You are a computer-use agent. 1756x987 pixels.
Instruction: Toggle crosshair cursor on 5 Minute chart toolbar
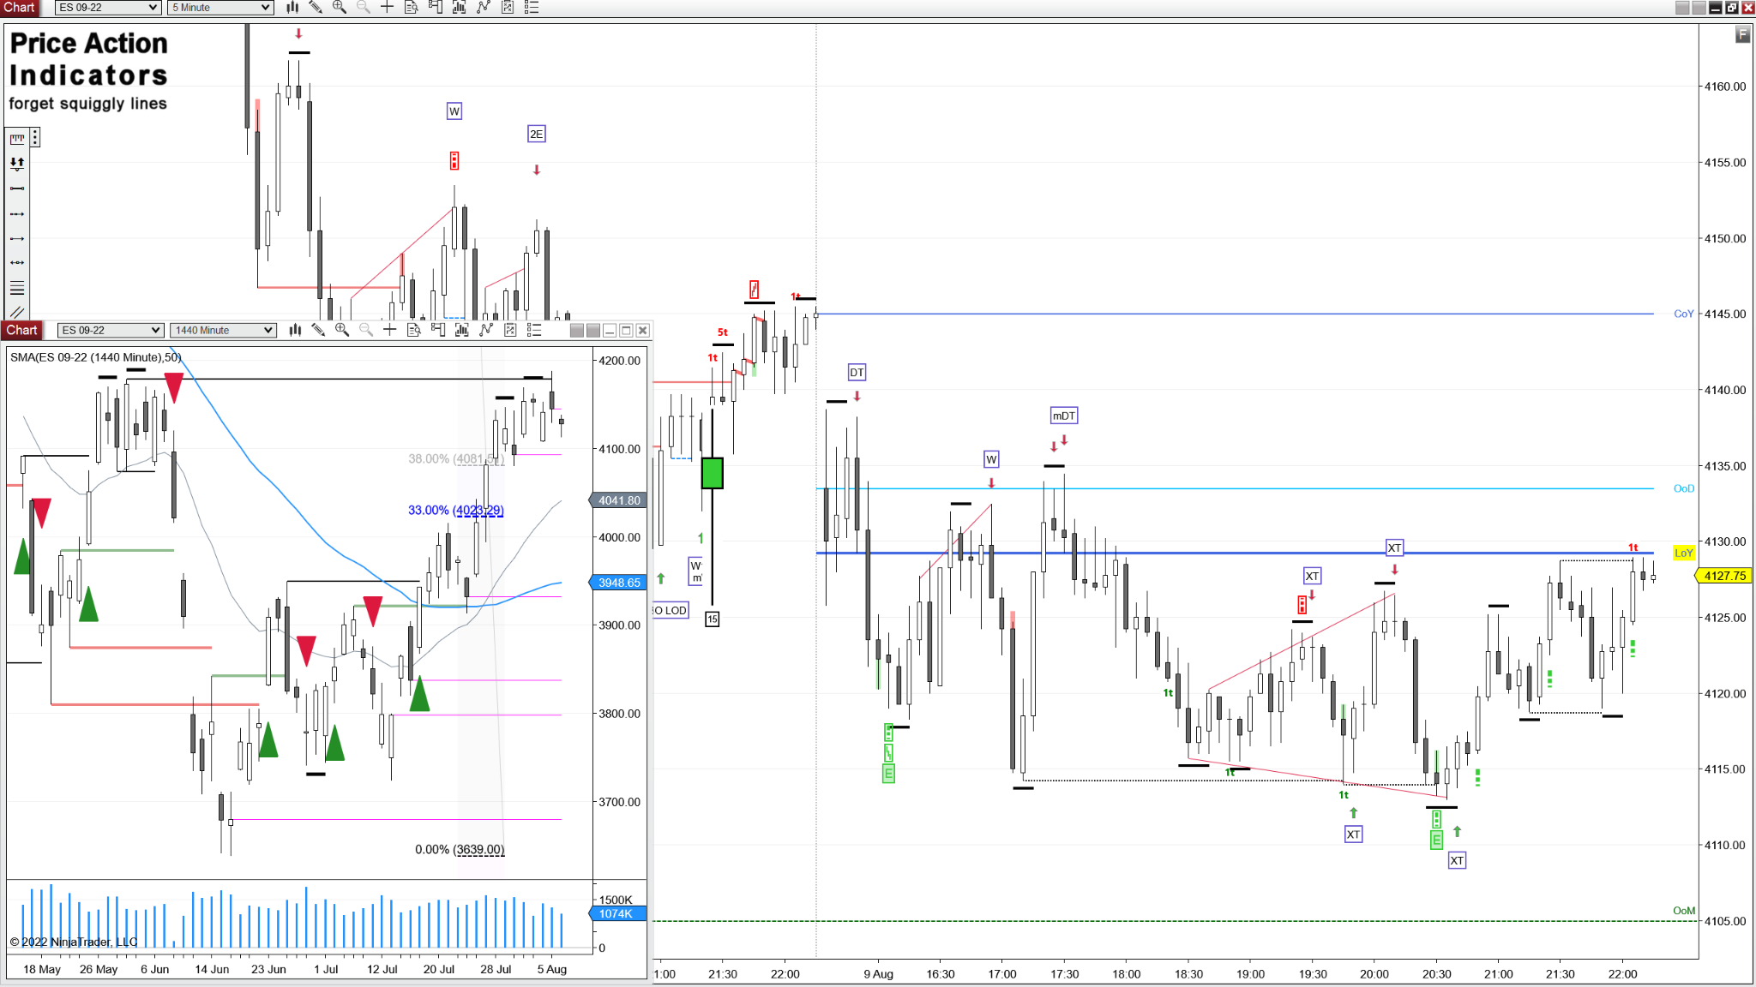388,8
